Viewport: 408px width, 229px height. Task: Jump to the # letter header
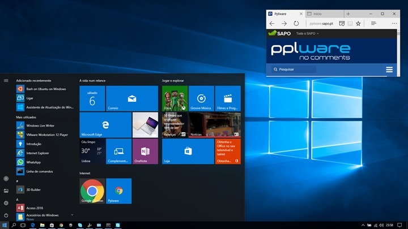(17, 181)
